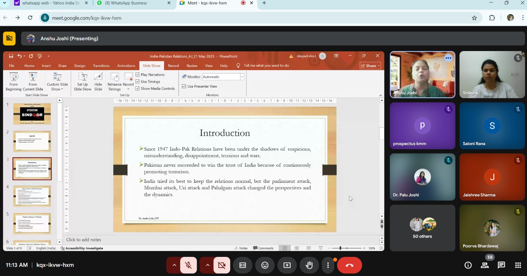Image resolution: width=527 pixels, height=276 pixels.
Task: Click the PowerPoint zoom slider
Action: (341, 248)
